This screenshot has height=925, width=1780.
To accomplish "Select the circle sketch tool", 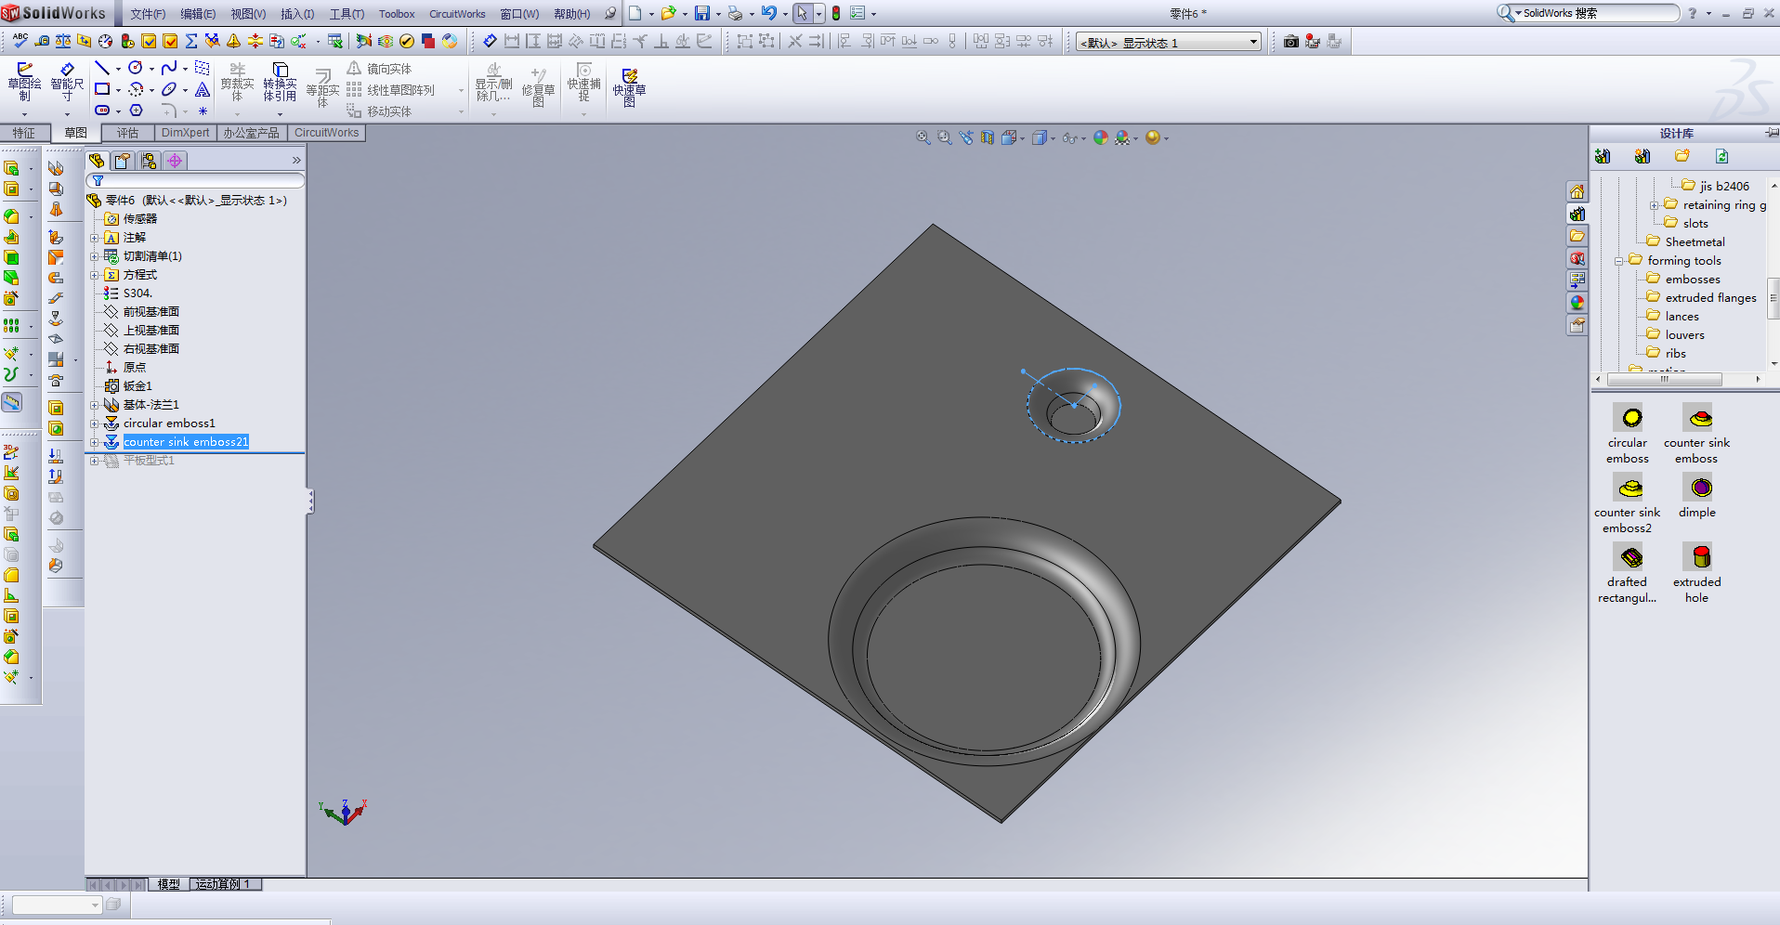I will (136, 68).
